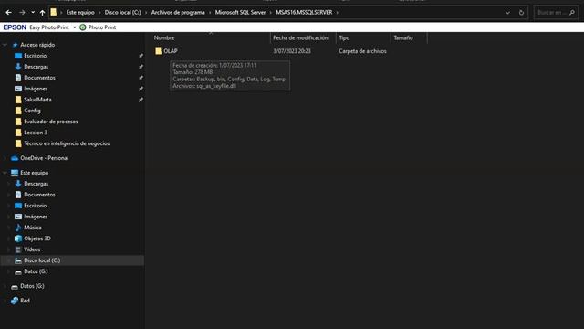584x329 pixels.
Task: Sort by the Tipo column header
Action: click(344, 37)
